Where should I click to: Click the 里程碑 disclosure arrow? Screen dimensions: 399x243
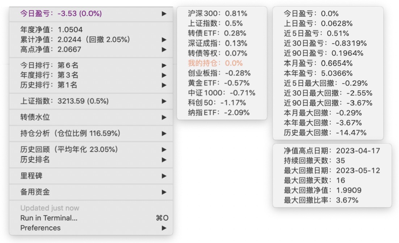pos(164,176)
